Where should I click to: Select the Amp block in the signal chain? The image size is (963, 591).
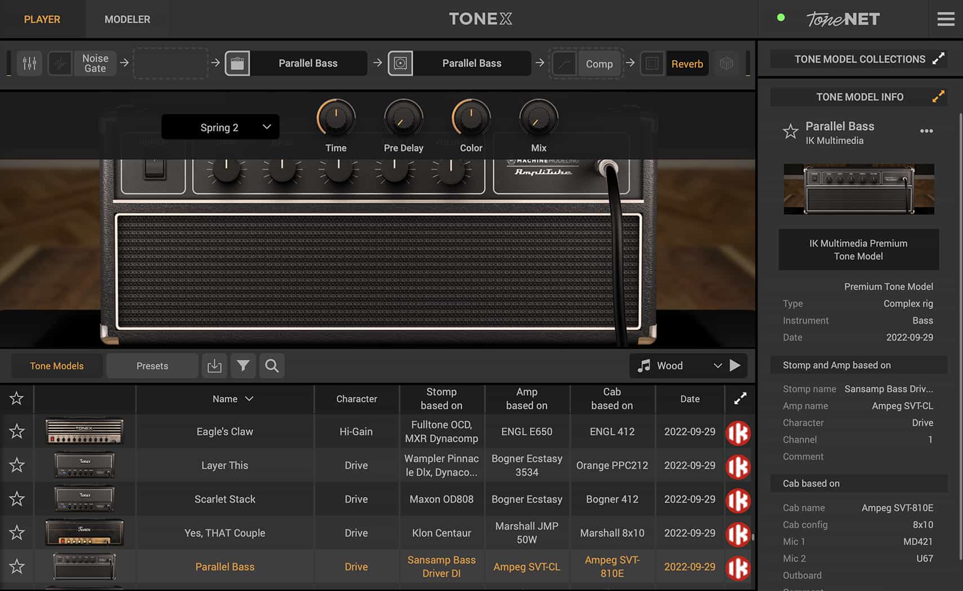tap(307, 63)
